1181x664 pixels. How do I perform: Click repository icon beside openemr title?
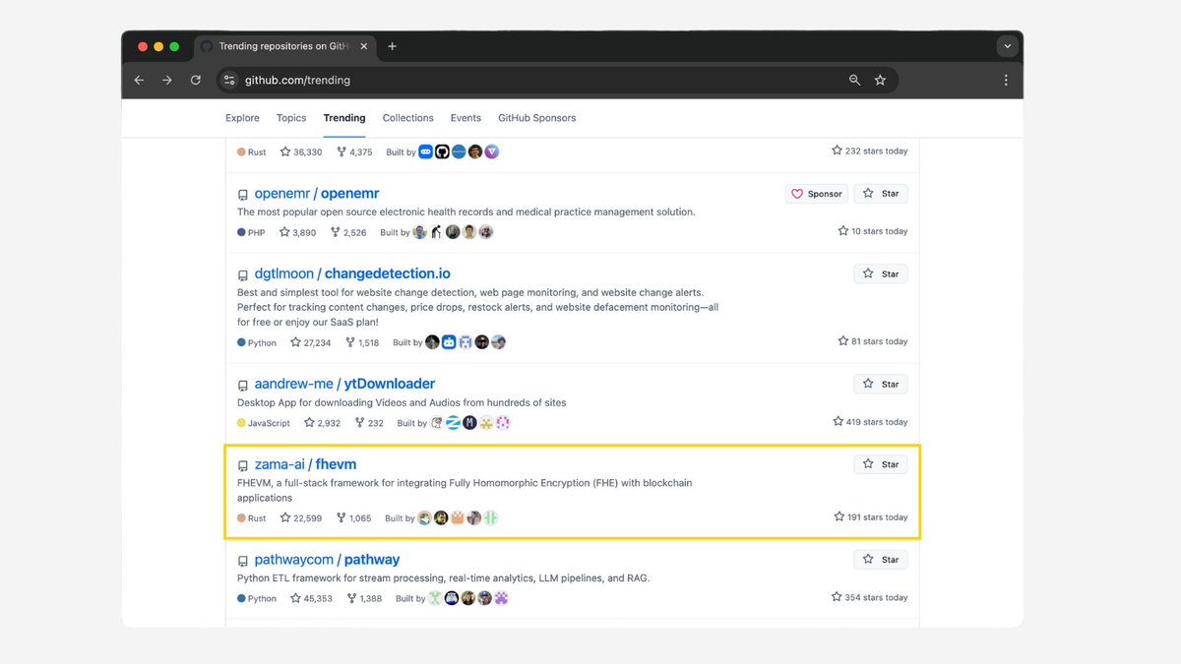[243, 195]
